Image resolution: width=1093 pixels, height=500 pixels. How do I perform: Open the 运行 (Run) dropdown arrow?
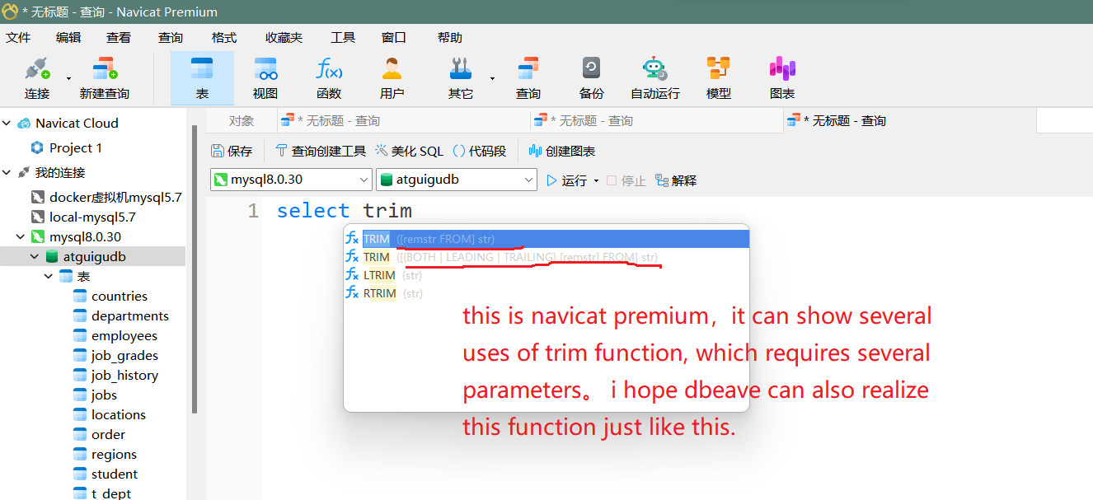(596, 180)
